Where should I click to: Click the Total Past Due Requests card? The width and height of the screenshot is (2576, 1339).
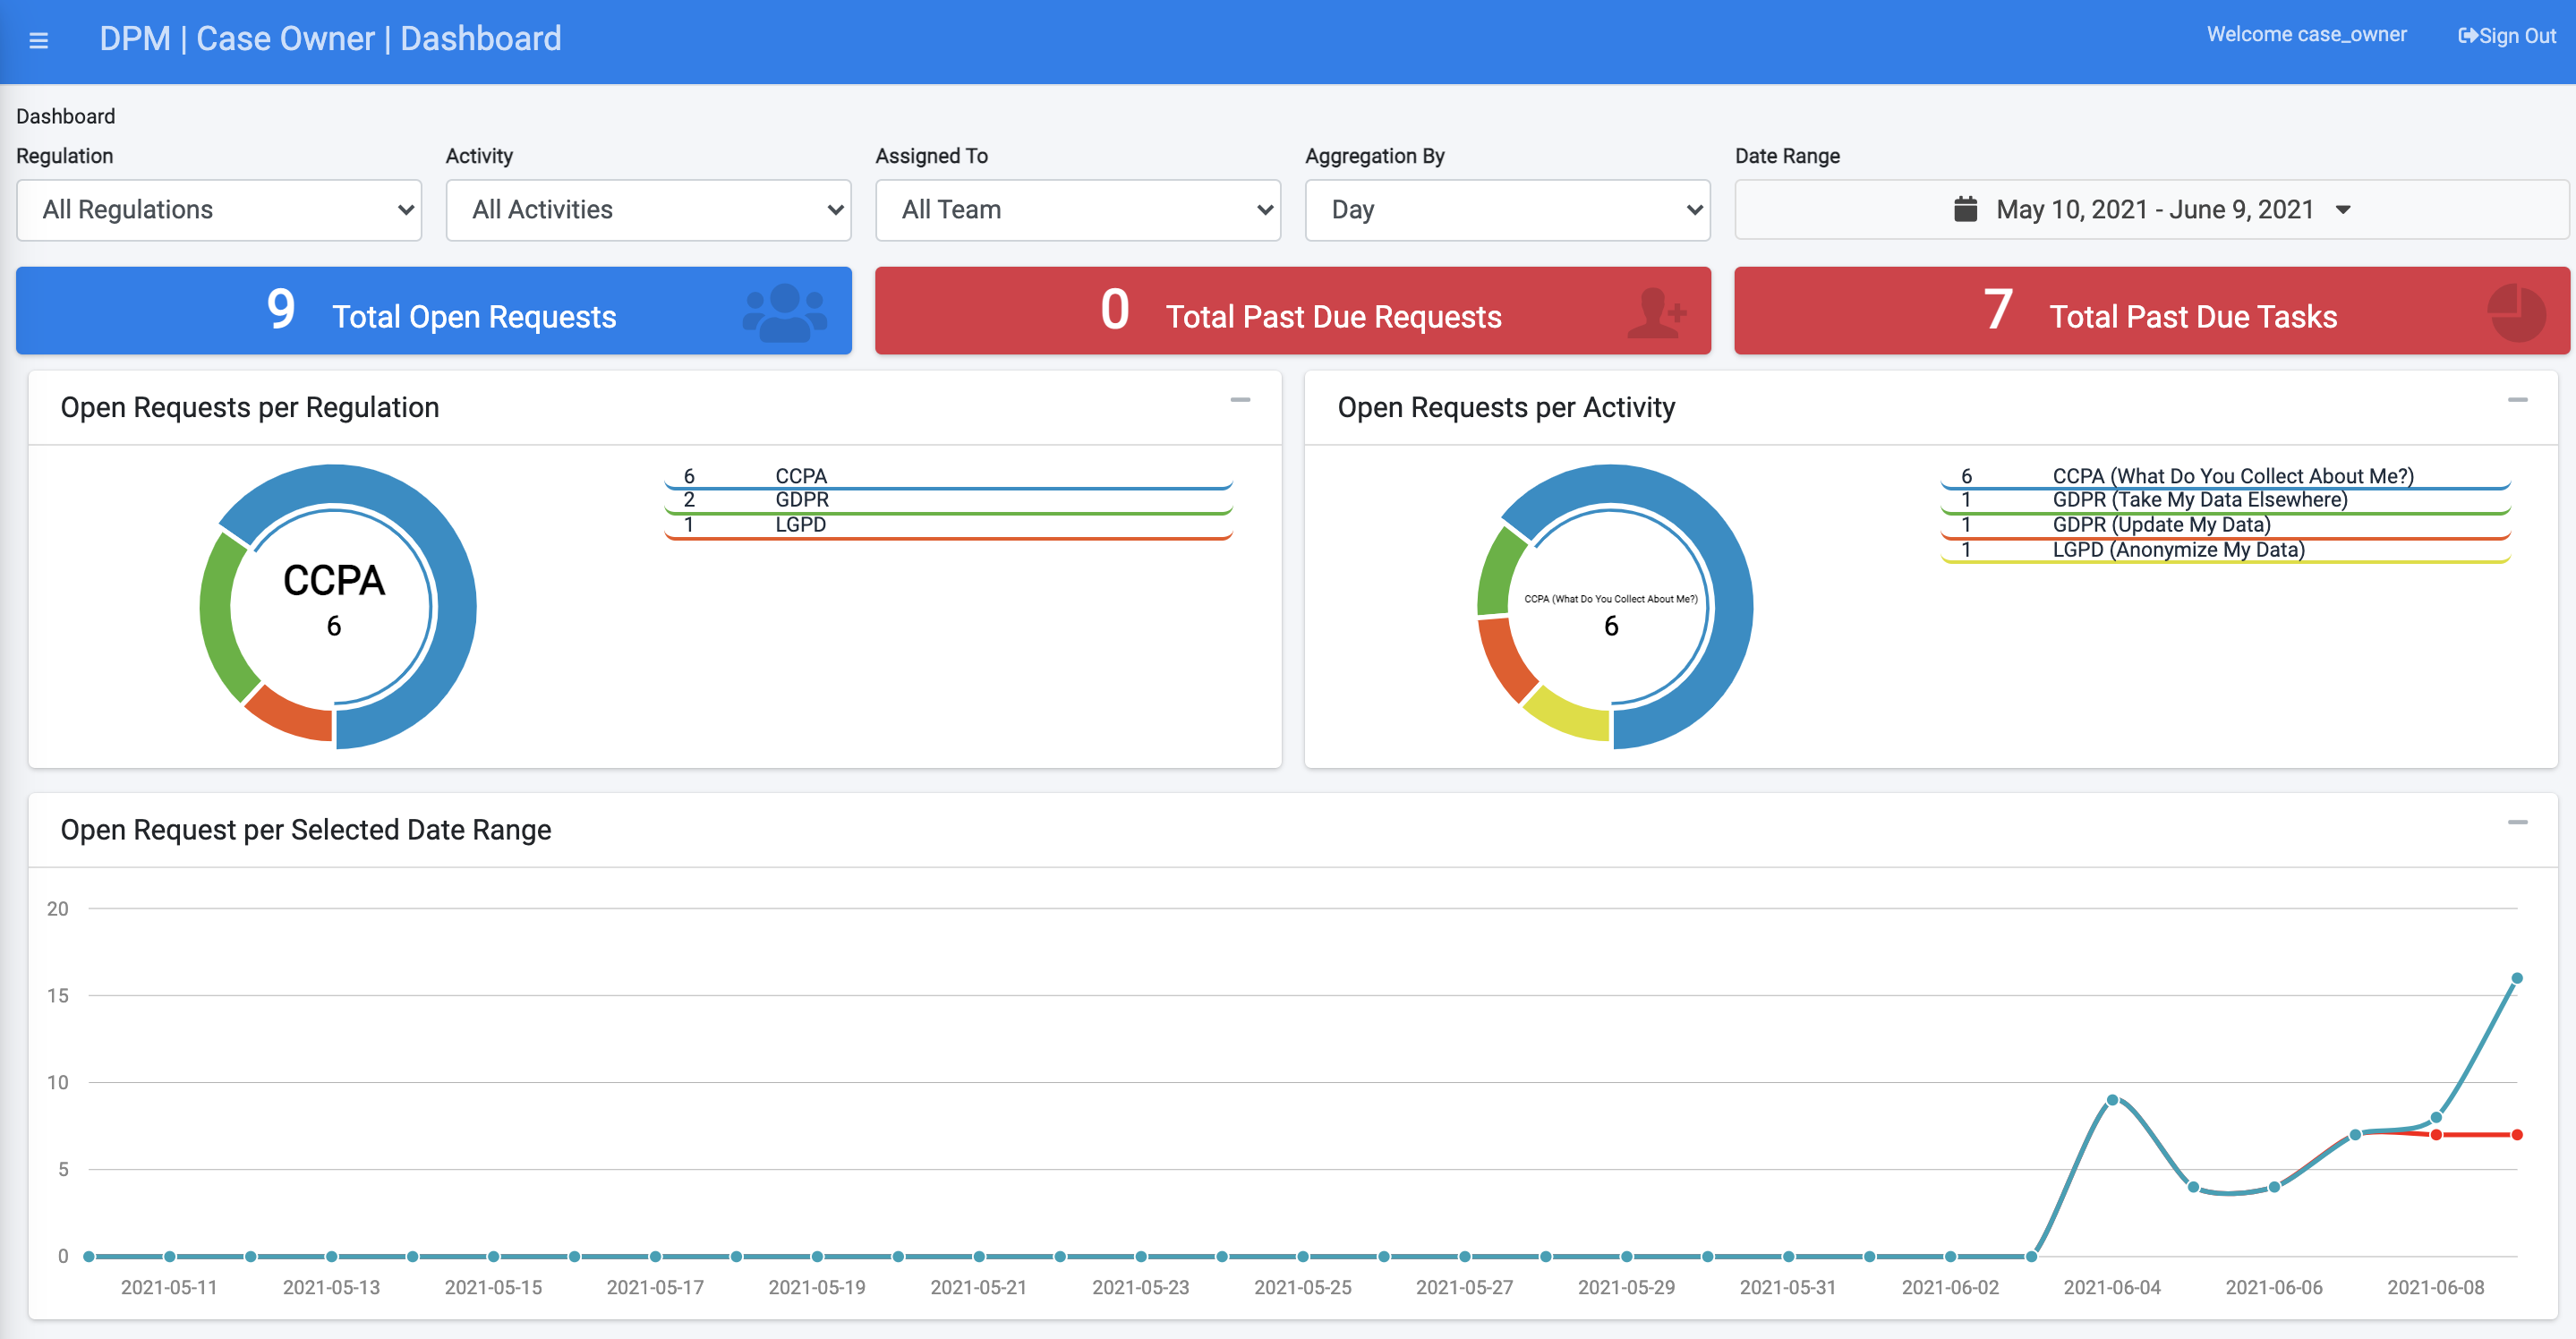point(1293,311)
